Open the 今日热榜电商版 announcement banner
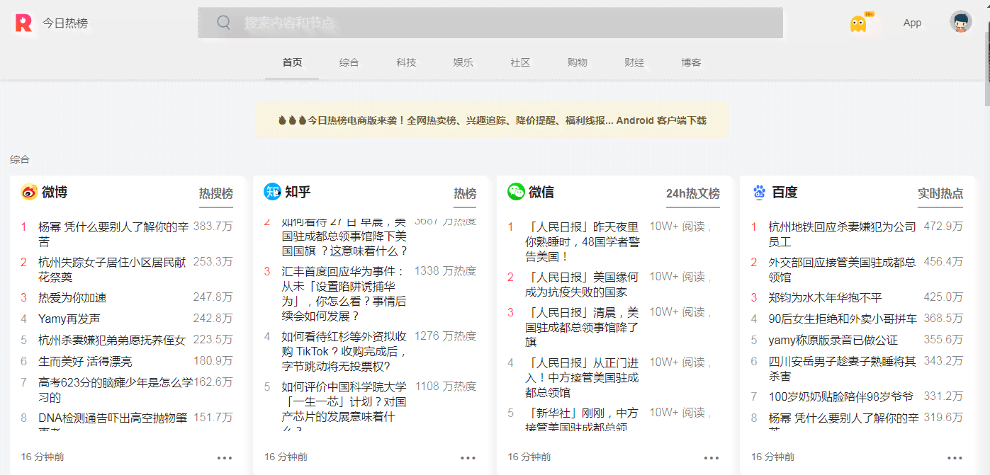This screenshot has width=990, height=475. (491, 120)
